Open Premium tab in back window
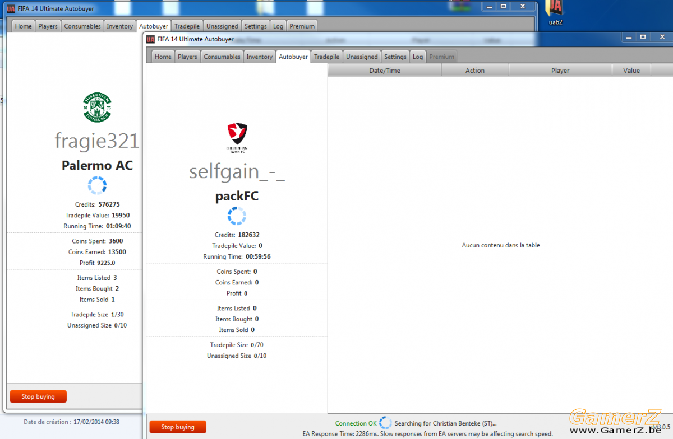 click(x=302, y=26)
